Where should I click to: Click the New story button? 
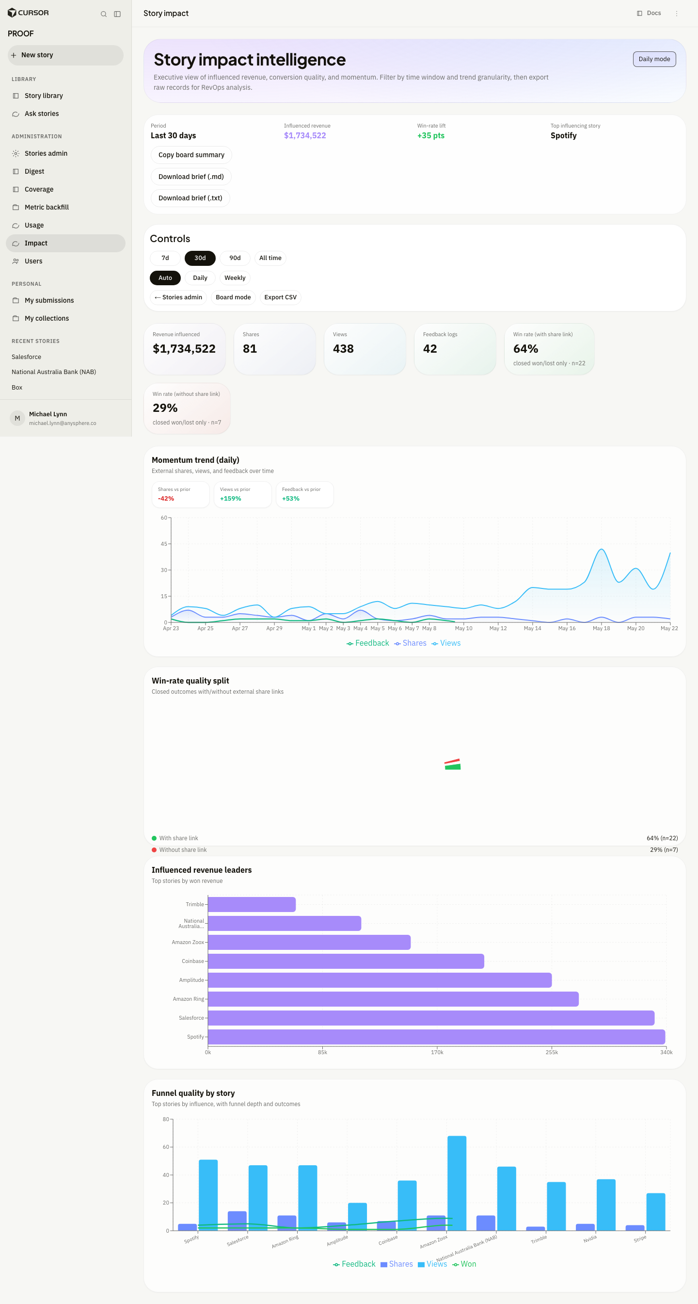point(65,55)
